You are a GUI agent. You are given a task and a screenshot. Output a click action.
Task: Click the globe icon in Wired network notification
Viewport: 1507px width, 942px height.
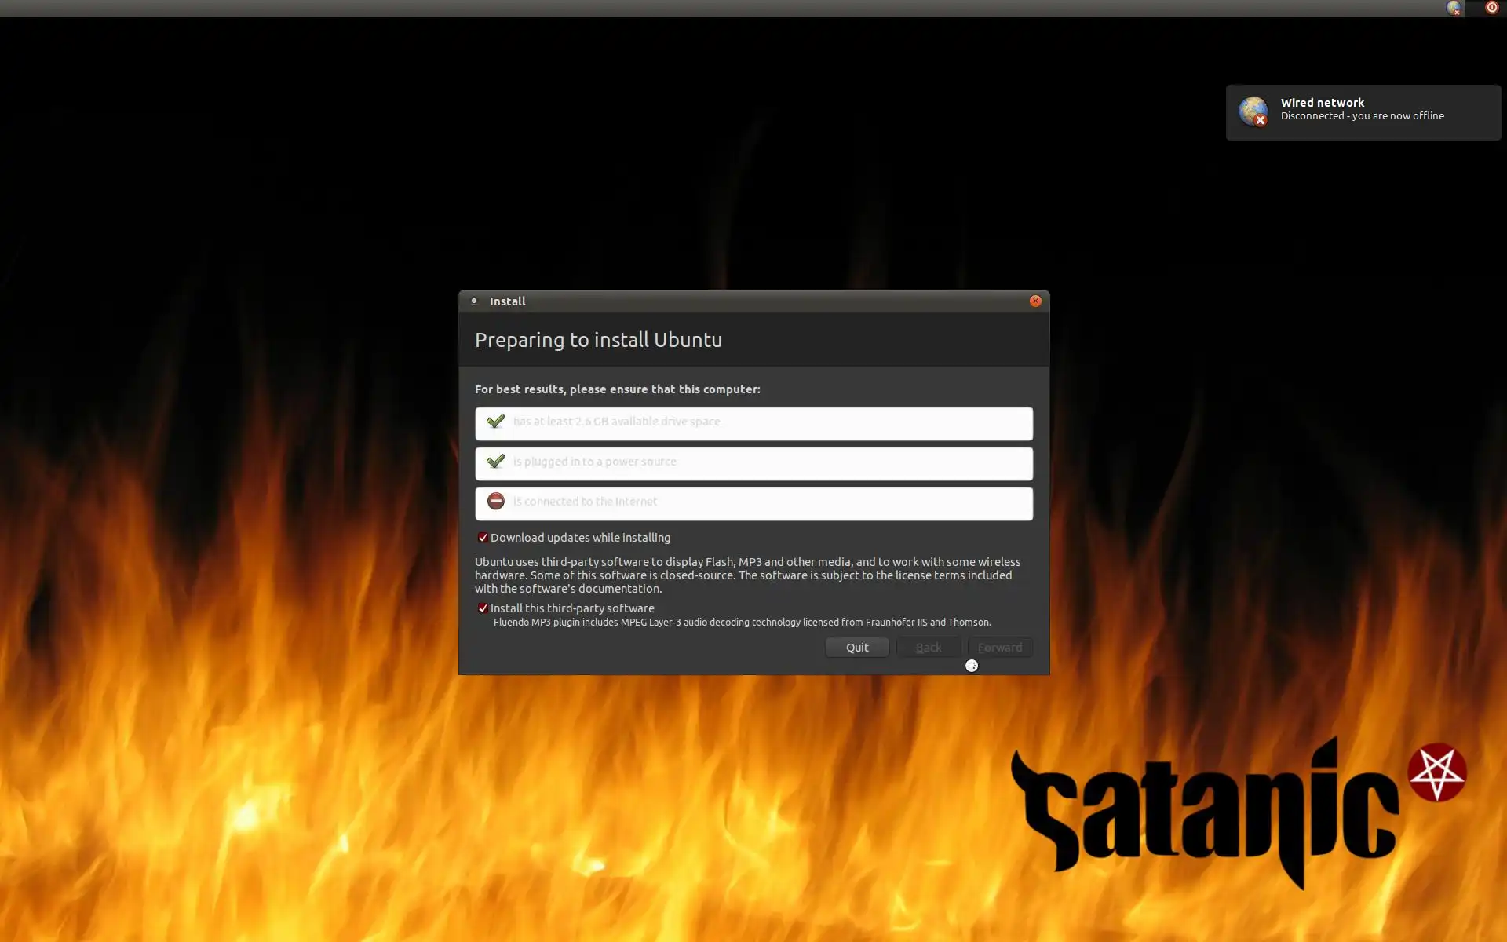(x=1253, y=111)
